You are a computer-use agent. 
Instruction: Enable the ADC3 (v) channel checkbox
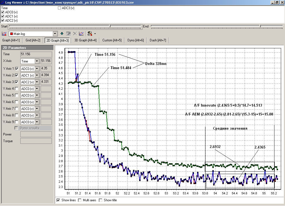(59, 8)
